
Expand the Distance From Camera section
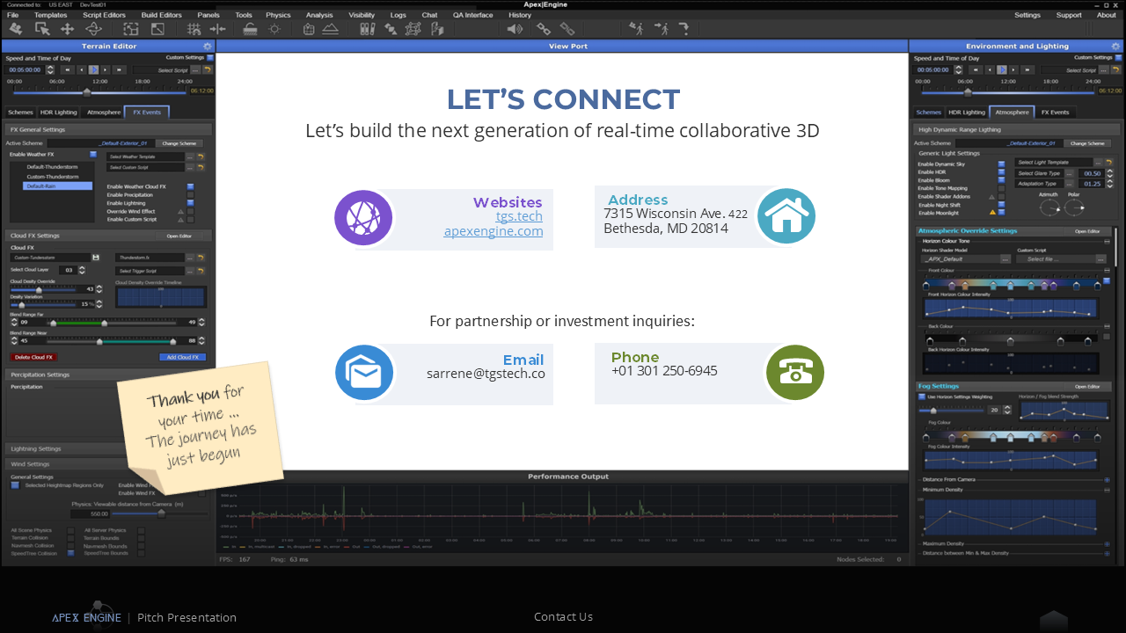pyautogui.click(x=1107, y=480)
